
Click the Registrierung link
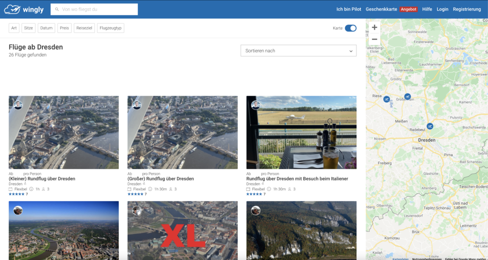pyautogui.click(x=467, y=10)
